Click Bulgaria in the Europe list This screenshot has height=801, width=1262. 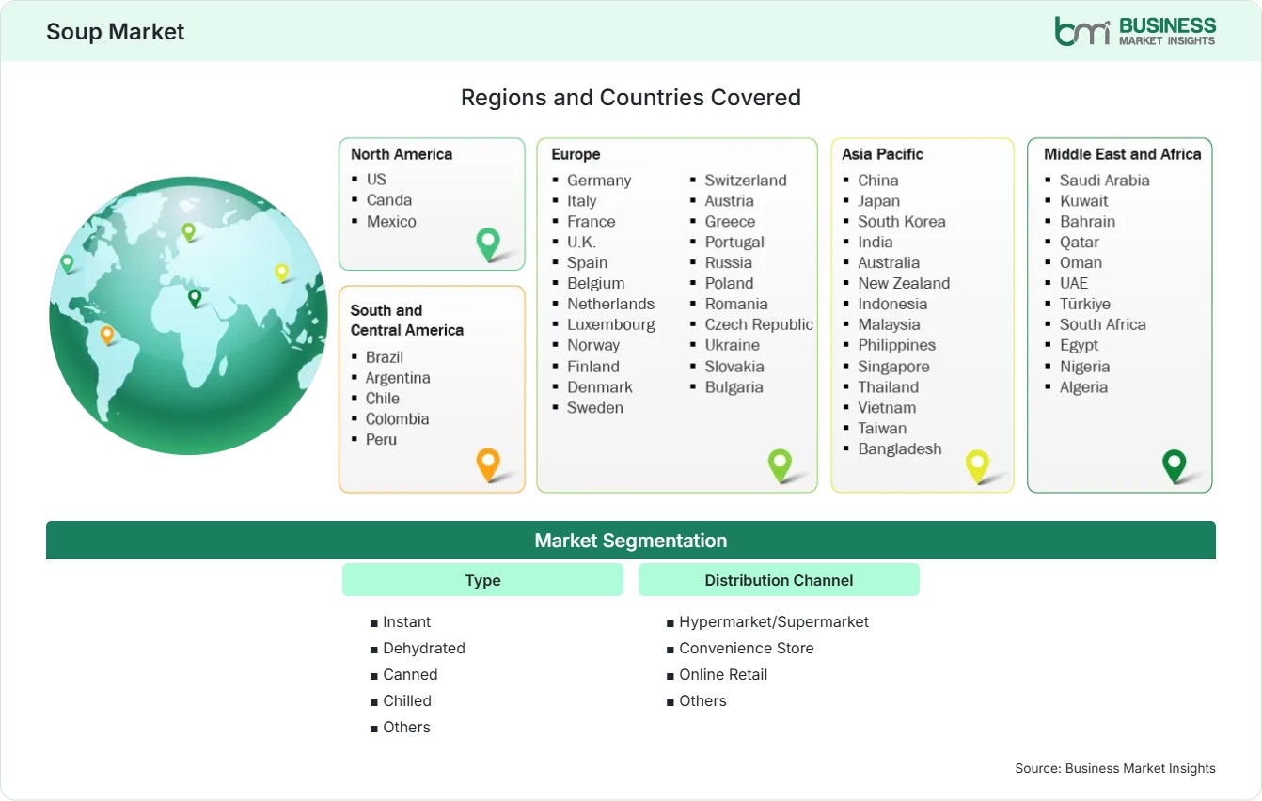[x=734, y=387]
